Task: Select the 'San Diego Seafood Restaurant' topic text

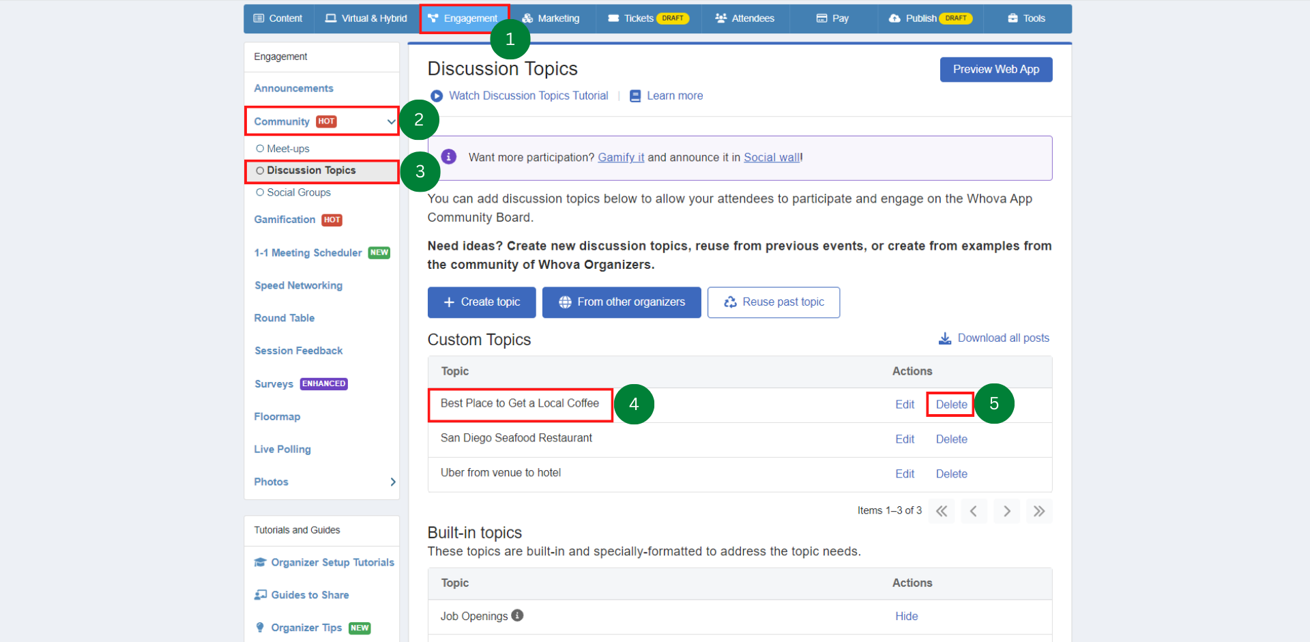Action: pyautogui.click(x=516, y=438)
